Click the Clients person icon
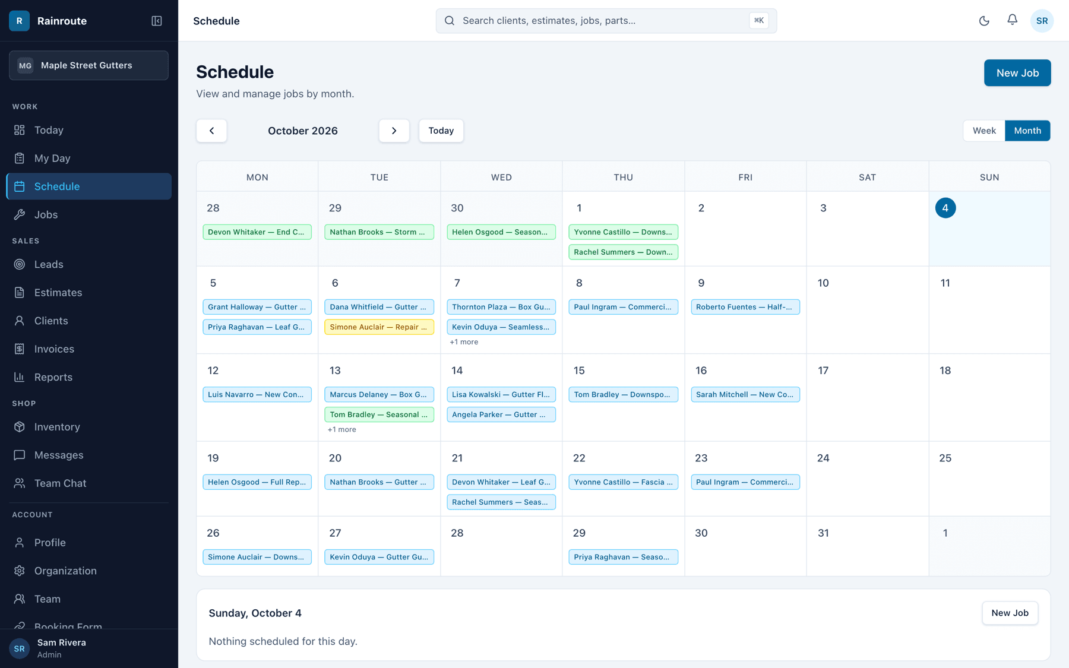The width and height of the screenshot is (1069, 668). click(x=20, y=321)
